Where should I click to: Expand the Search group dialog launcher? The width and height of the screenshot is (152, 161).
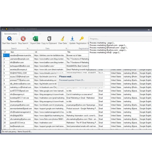point(27,48)
